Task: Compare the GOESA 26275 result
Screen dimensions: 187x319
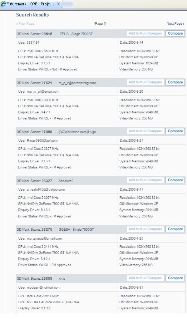Action: pyautogui.click(x=175, y=229)
